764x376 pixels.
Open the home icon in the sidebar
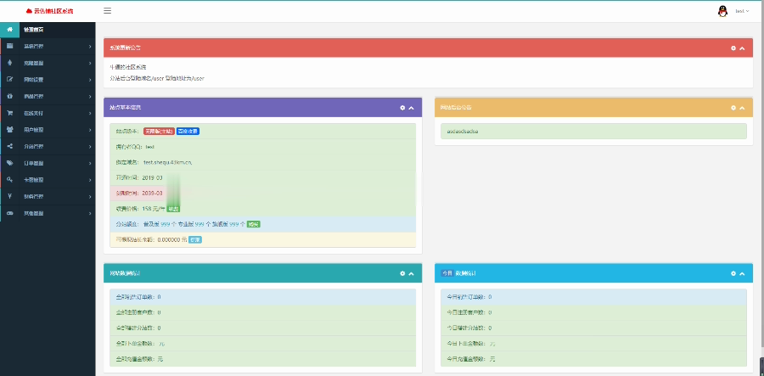(x=9, y=30)
